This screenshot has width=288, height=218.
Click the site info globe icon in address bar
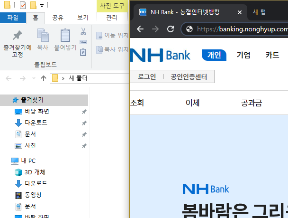point(189,29)
